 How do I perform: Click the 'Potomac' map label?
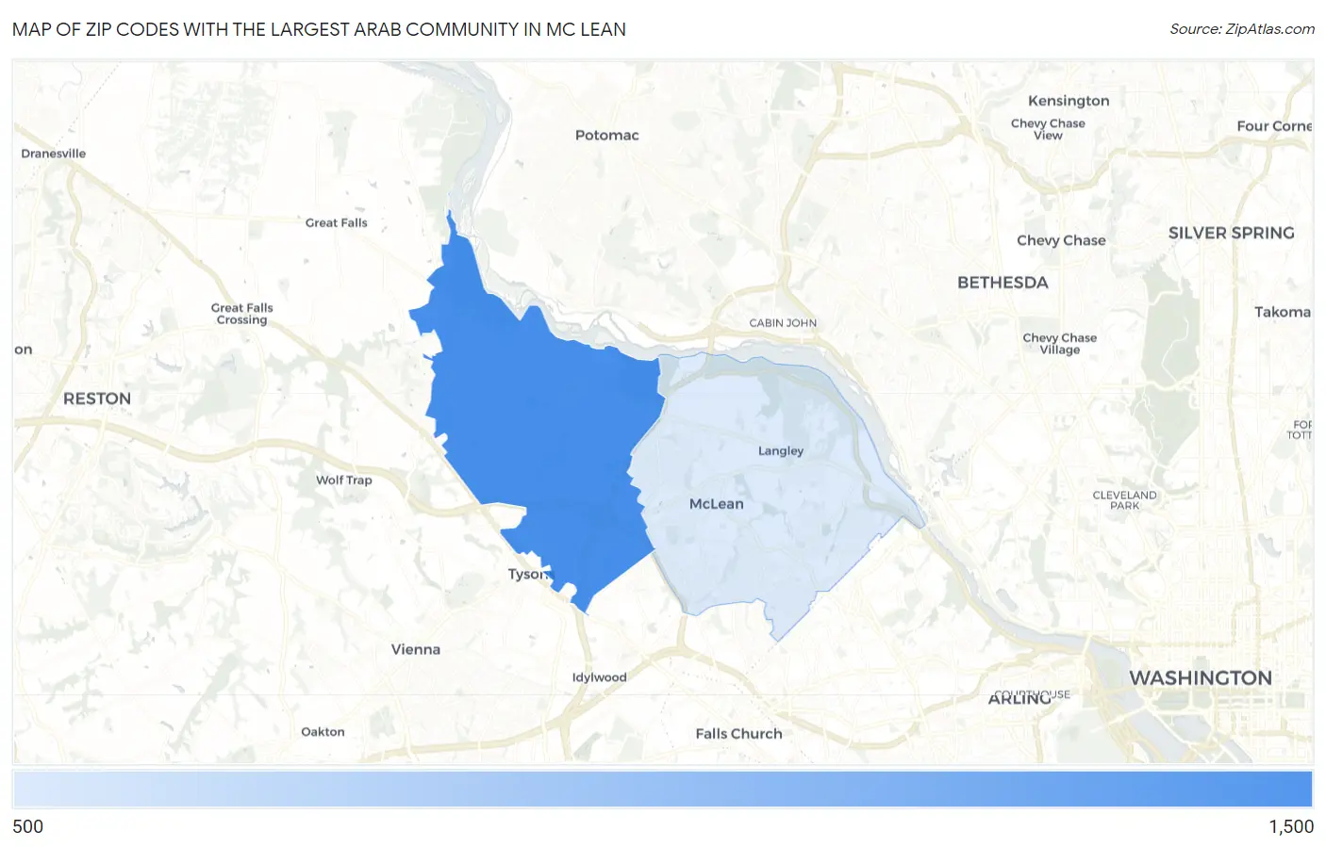[607, 136]
